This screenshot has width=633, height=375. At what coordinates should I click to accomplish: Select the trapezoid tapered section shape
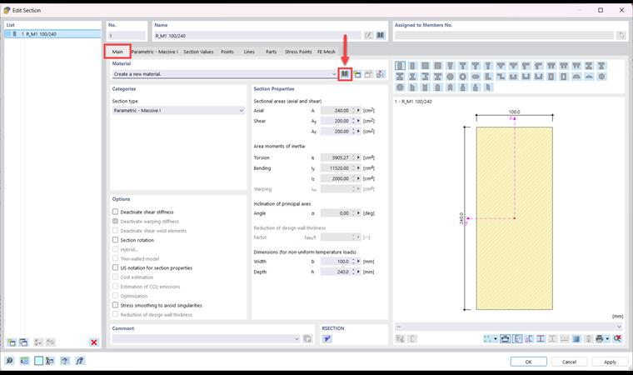pos(450,66)
